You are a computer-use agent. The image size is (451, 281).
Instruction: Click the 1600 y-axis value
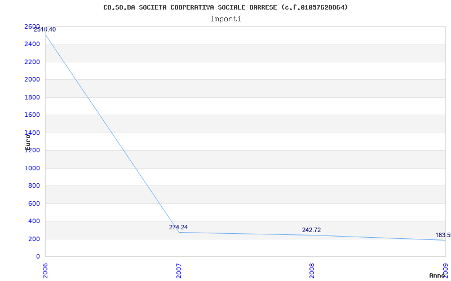pyautogui.click(x=32, y=115)
